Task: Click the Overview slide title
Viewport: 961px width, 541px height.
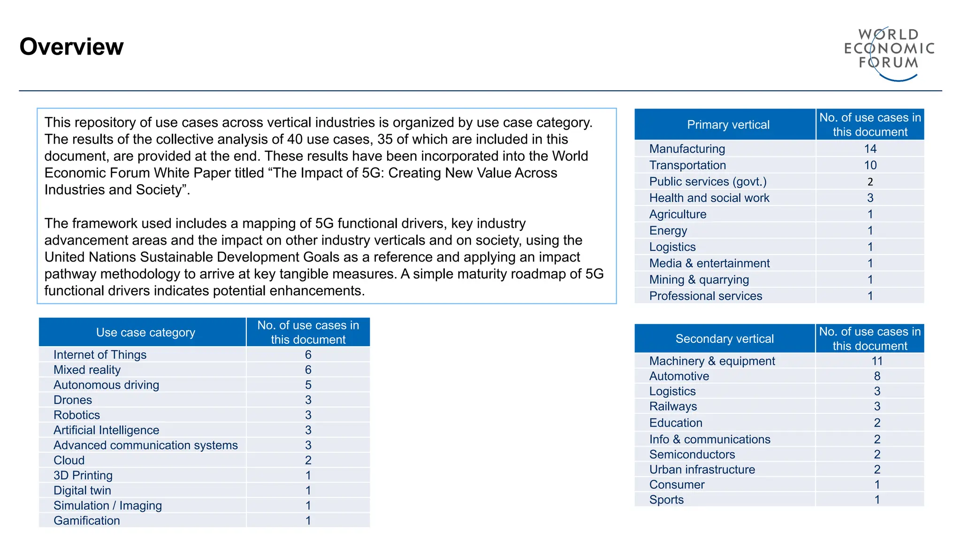Action: tap(71, 47)
